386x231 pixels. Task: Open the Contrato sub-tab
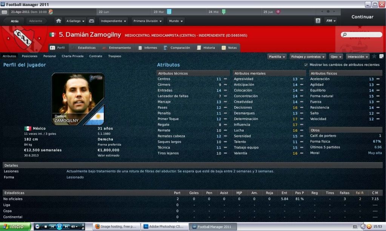[95, 56]
